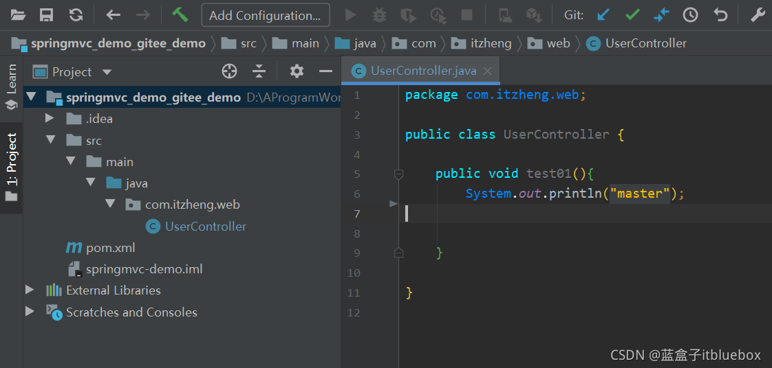The width and height of the screenshot is (772, 368).
Task: Click the java breadcrumb
Action: [355, 43]
